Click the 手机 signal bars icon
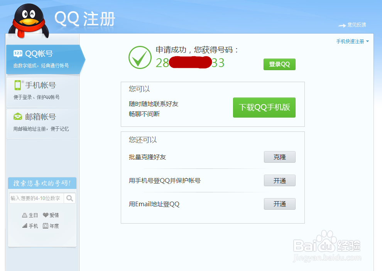 25,226
